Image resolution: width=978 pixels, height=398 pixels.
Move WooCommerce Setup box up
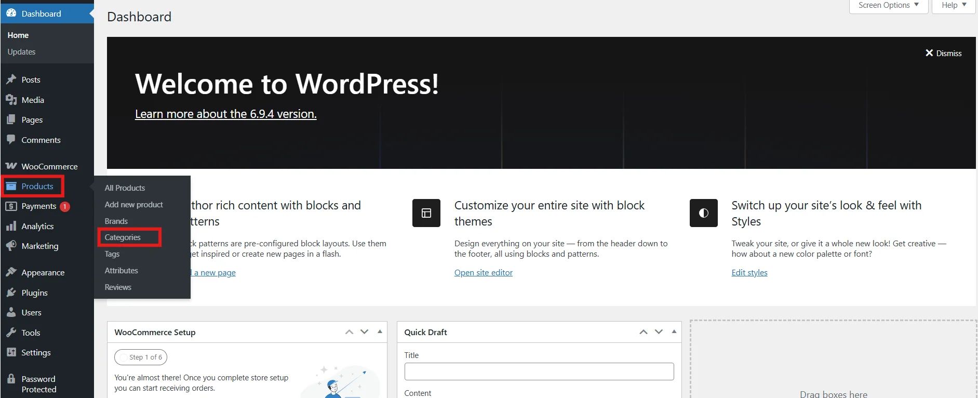(x=350, y=332)
